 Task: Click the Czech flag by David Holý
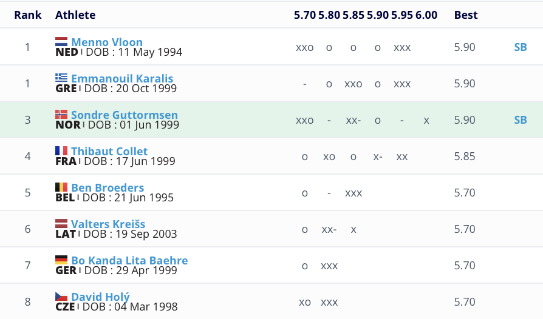click(61, 297)
